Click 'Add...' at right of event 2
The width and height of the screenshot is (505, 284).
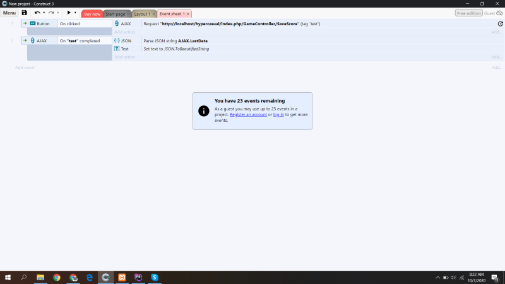[x=496, y=57]
